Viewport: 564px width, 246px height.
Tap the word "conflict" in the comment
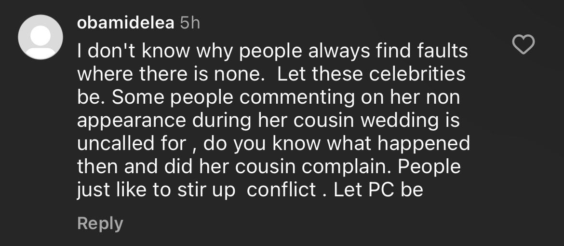(x=281, y=190)
